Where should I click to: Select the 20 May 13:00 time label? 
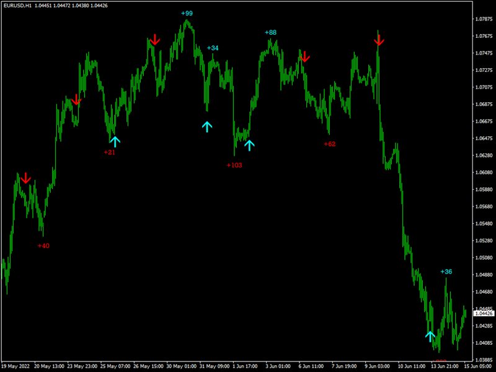click(x=49, y=366)
